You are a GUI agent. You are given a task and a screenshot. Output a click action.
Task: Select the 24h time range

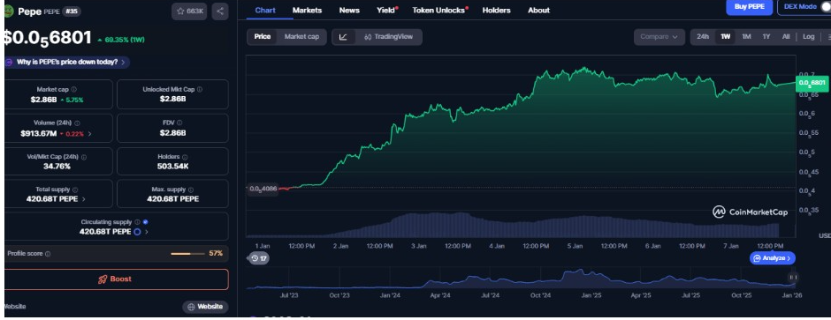point(703,37)
